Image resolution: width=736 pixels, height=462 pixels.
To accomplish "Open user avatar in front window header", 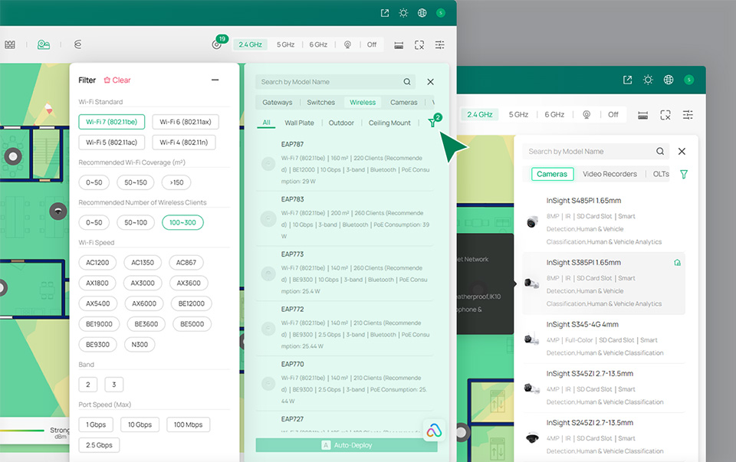I will 441,13.
